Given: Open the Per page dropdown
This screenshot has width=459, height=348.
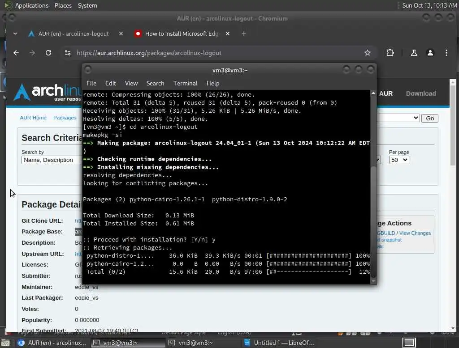Looking at the screenshot, I should tap(398, 160).
